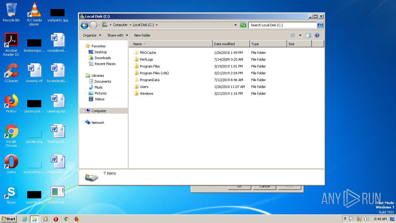The width and height of the screenshot is (396, 223).
Task: Select VLC media player desktop shortcut
Action: [34, 14]
